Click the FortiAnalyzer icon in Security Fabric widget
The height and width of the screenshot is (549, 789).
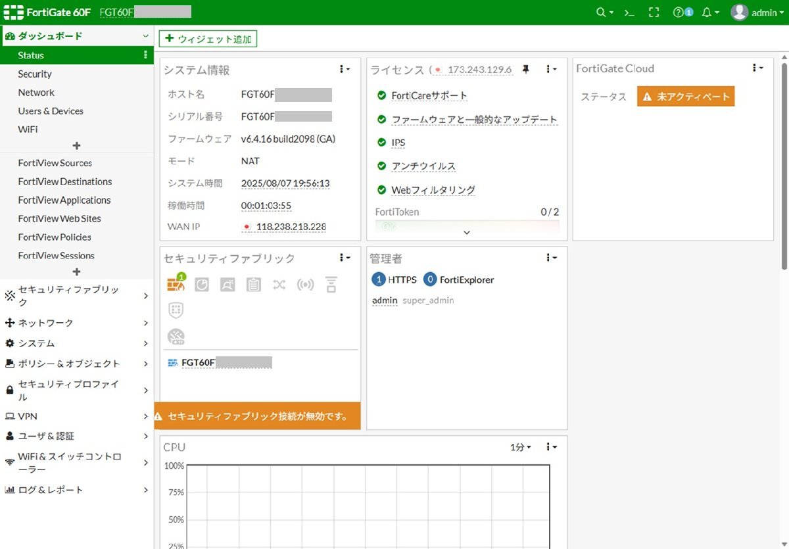coord(202,285)
